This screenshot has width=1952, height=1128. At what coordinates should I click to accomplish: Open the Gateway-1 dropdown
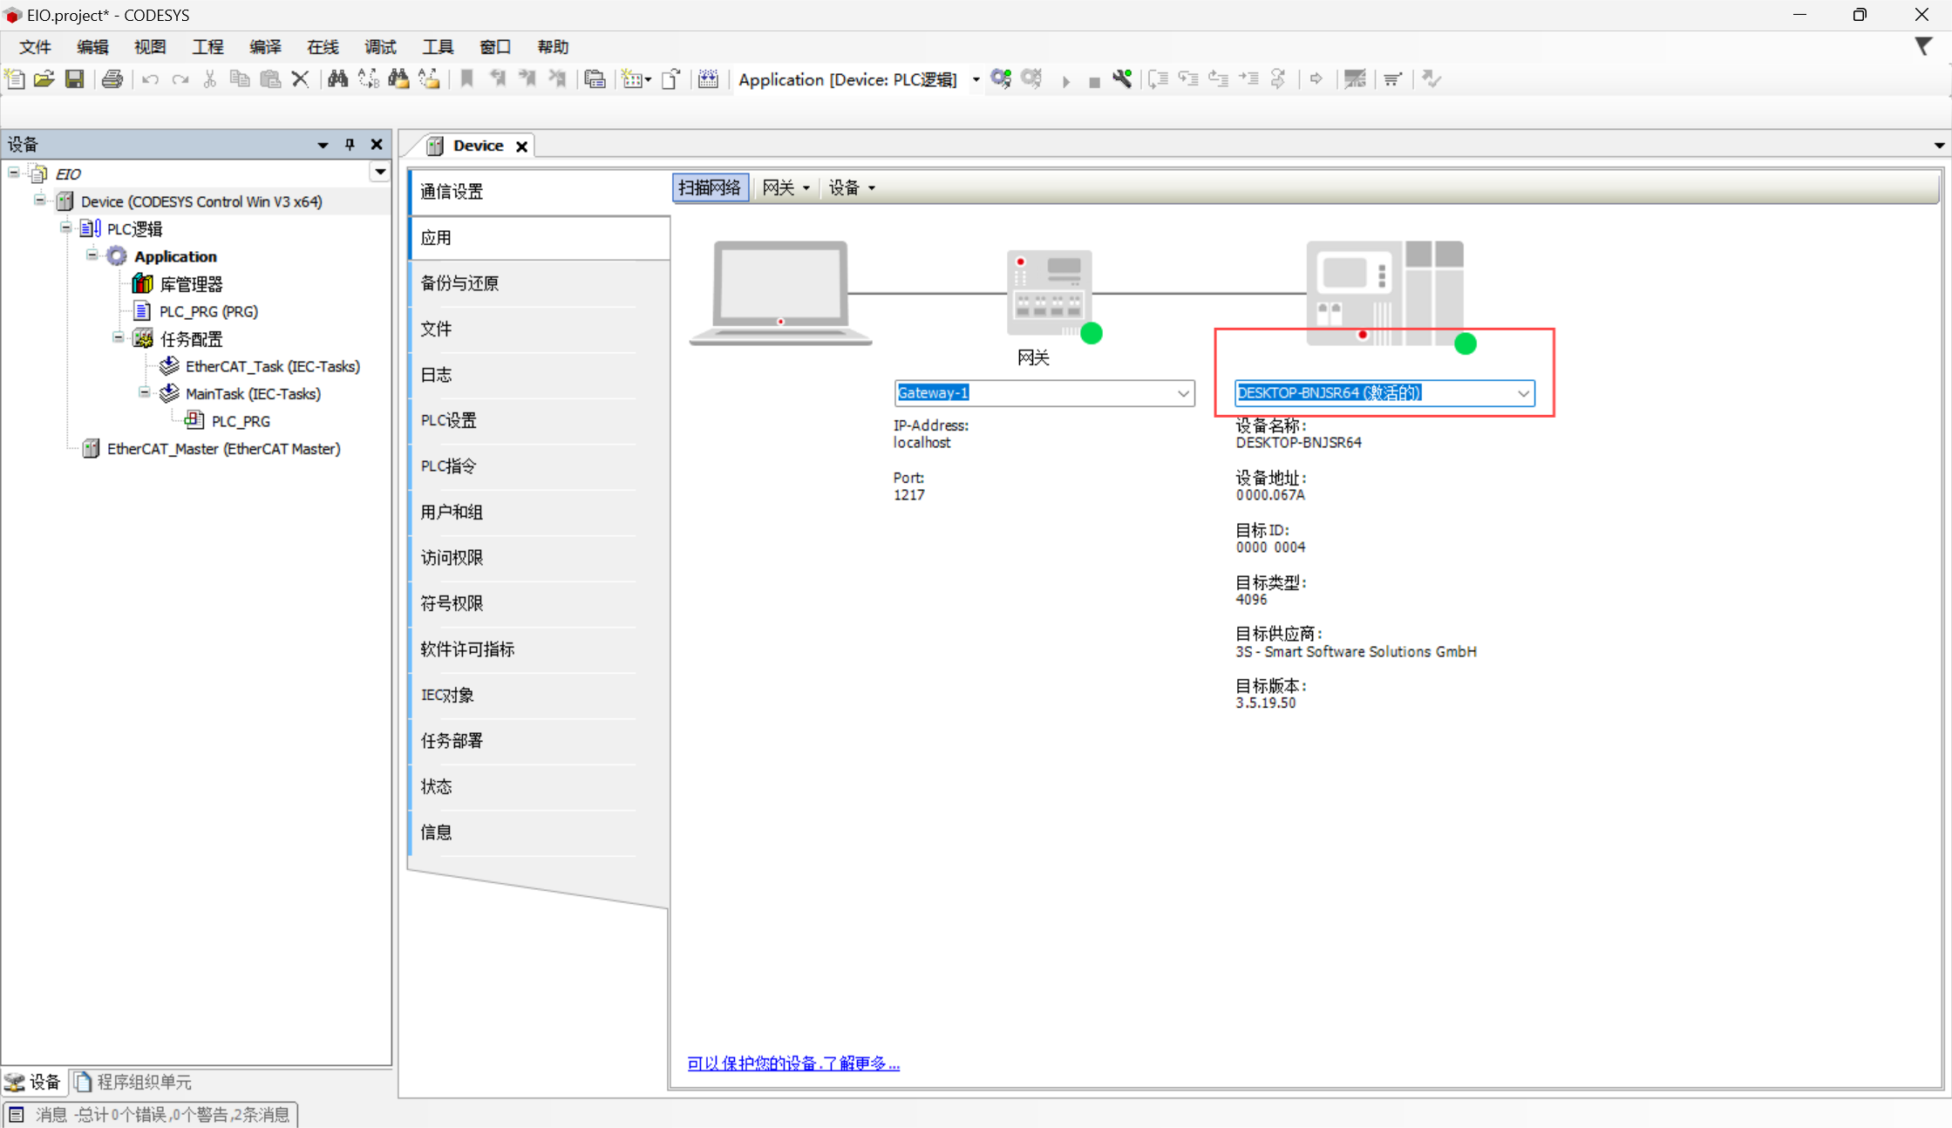(1183, 393)
